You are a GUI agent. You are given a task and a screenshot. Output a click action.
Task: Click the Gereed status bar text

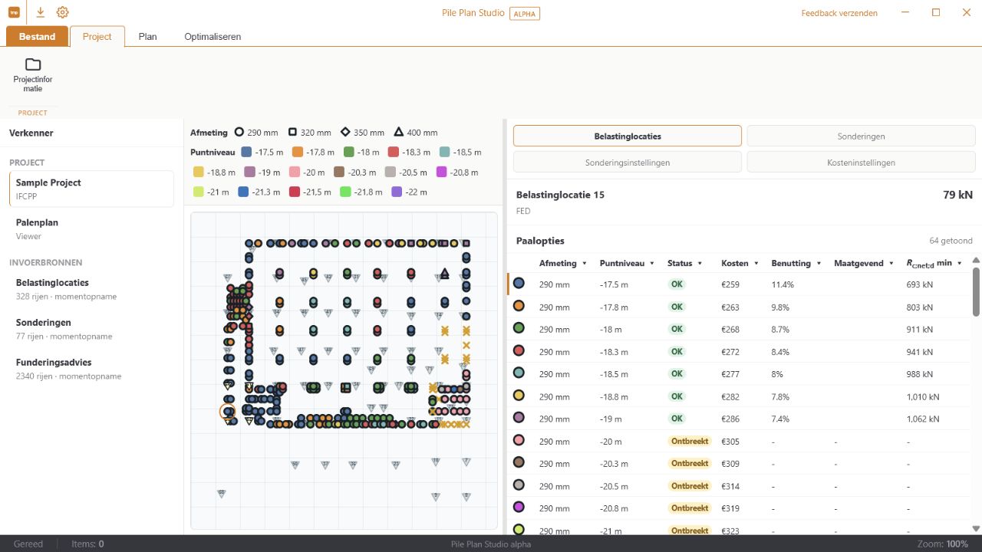click(28, 544)
